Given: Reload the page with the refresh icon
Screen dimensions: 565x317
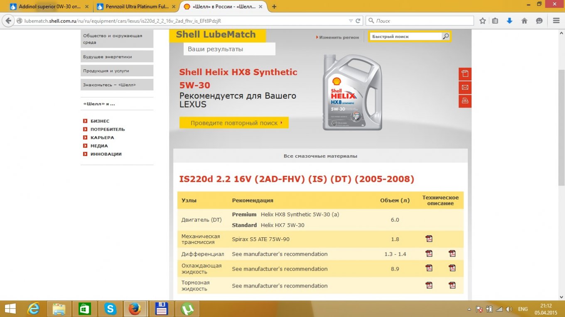Looking at the screenshot, I should pyautogui.click(x=359, y=21).
